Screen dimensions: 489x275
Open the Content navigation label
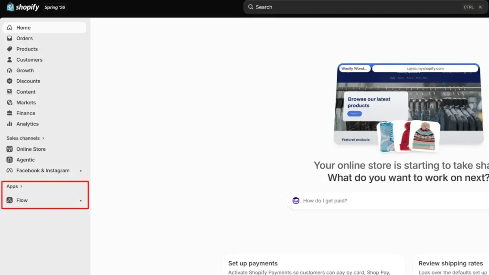[26, 92]
